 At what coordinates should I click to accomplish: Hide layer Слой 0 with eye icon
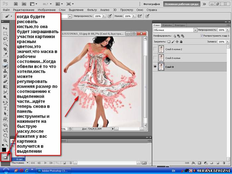(155, 67)
